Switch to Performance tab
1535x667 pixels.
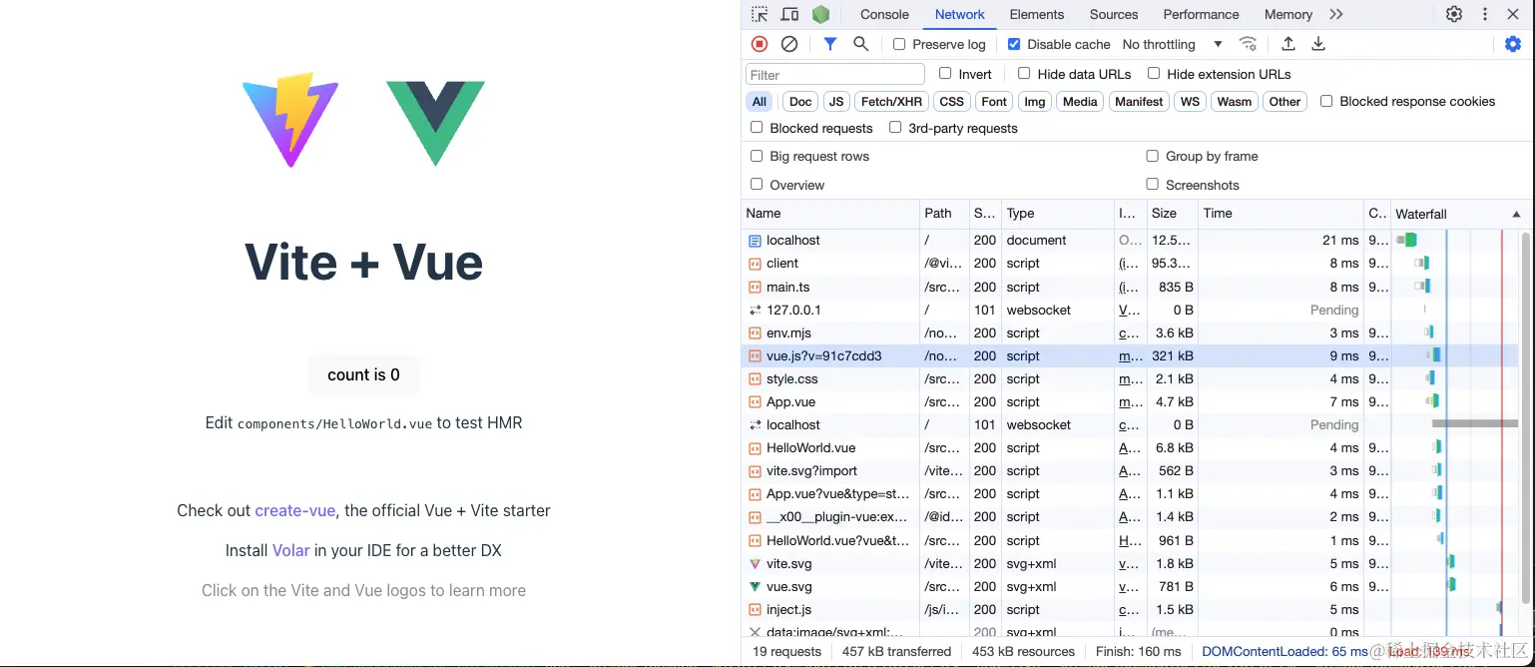1201,14
